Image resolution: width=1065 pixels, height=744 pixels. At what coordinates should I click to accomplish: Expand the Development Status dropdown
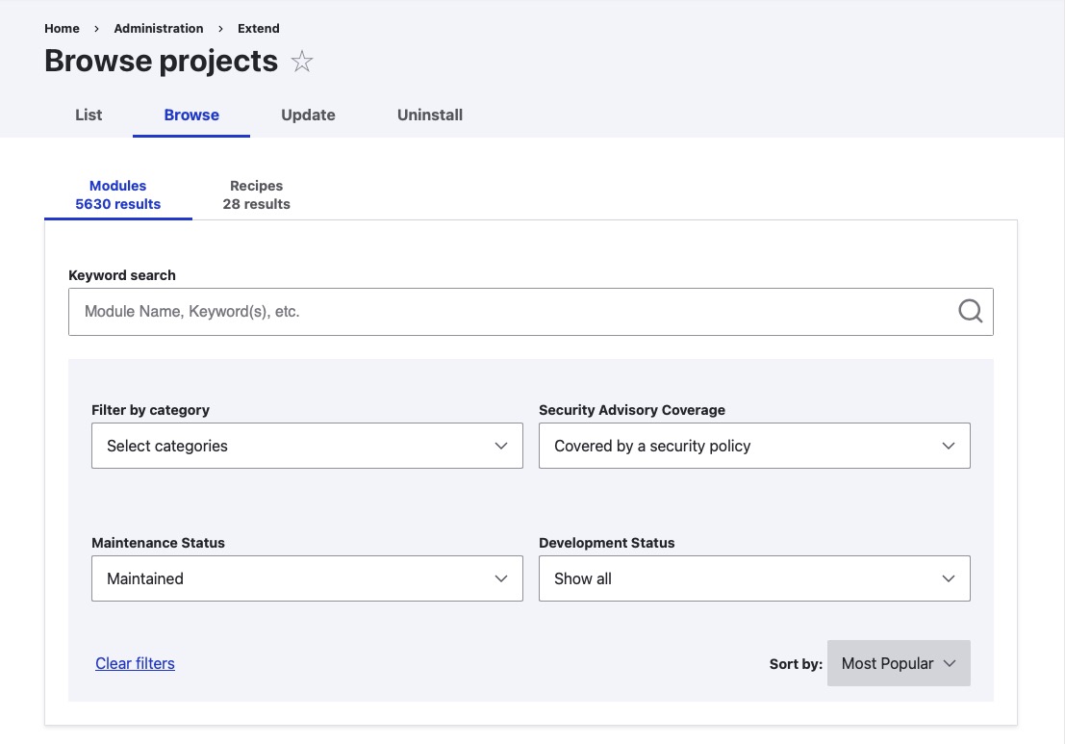coord(754,578)
